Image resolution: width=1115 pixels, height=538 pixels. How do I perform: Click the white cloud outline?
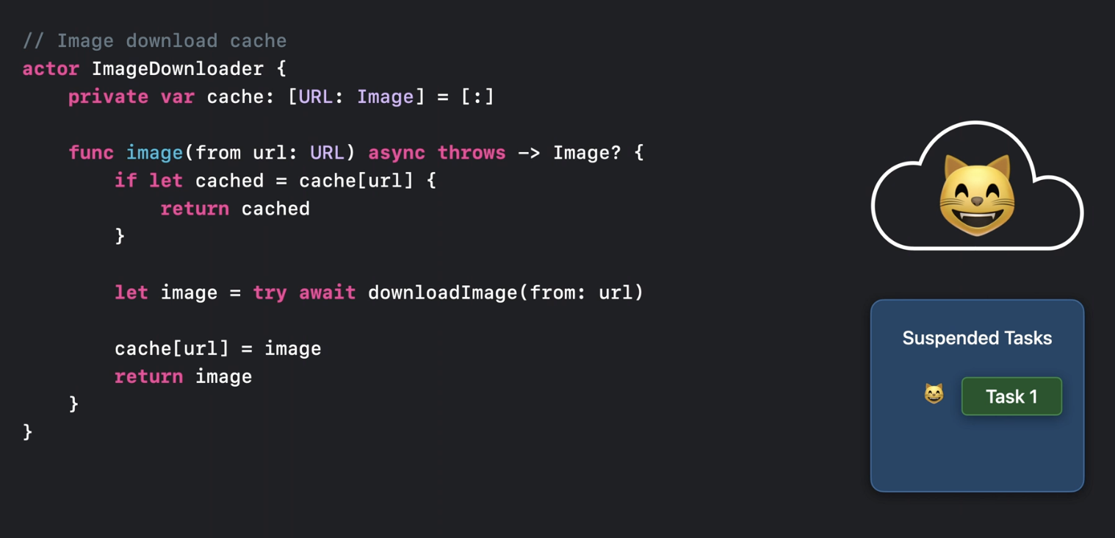click(977, 186)
